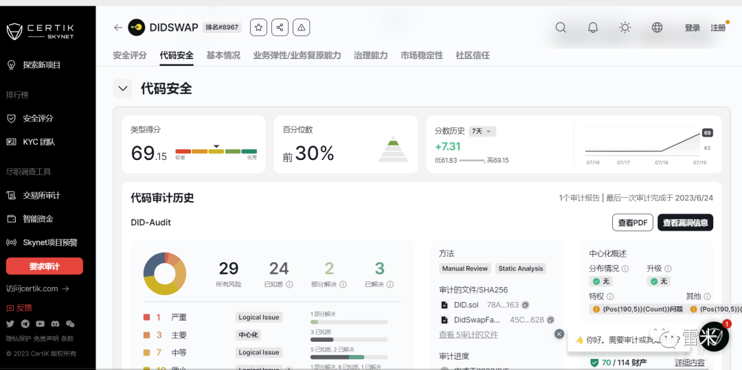Image resolution: width=742 pixels, height=370 pixels.
Task: Show info for 其他
Action: tap(707, 297)
